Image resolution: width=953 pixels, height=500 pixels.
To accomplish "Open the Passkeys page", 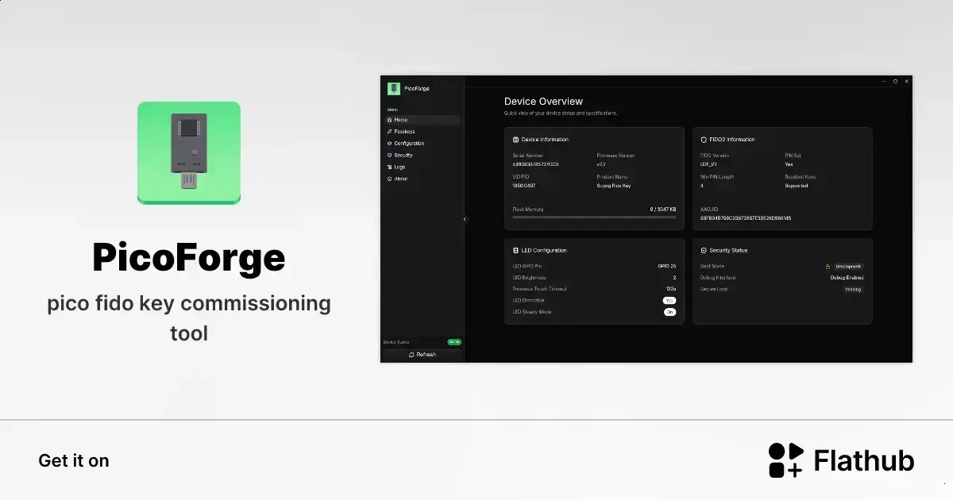I will tap(422, 132).
